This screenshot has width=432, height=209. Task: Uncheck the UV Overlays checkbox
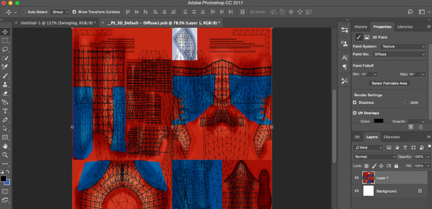(x=355, y=113)
